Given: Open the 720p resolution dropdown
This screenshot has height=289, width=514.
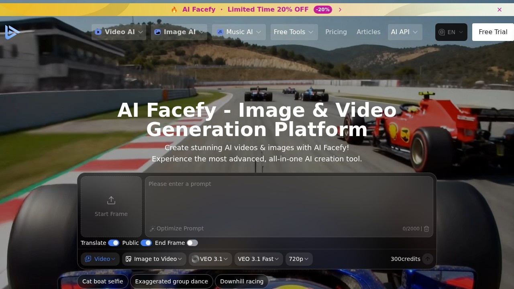Looking at the screenshot, I should [299, 259].
